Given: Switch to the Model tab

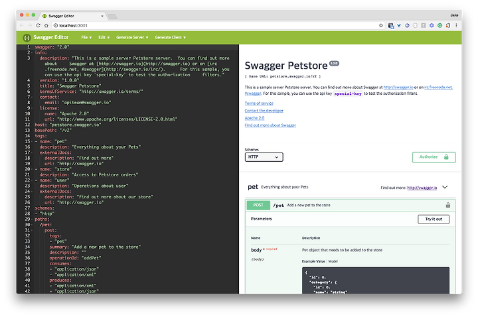Looking at the screenshot, I should (333, 261).
